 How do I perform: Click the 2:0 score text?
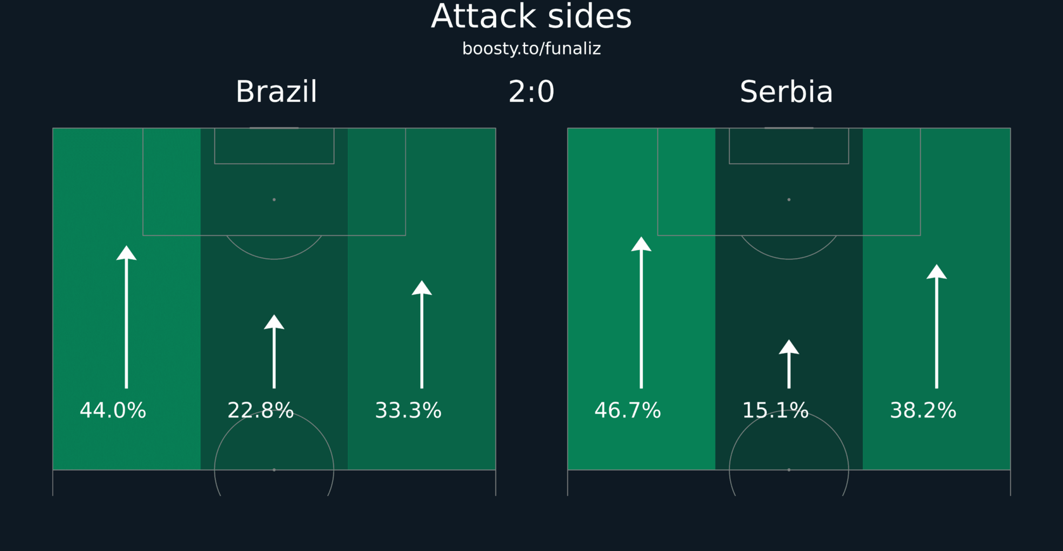click(531, 92)
